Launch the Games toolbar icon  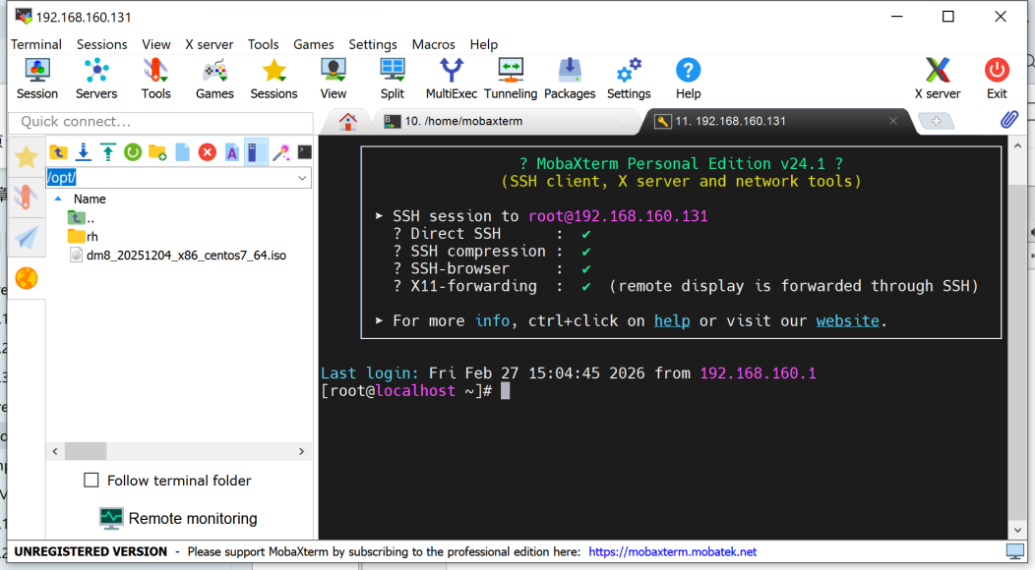click(x=214, y=80)
